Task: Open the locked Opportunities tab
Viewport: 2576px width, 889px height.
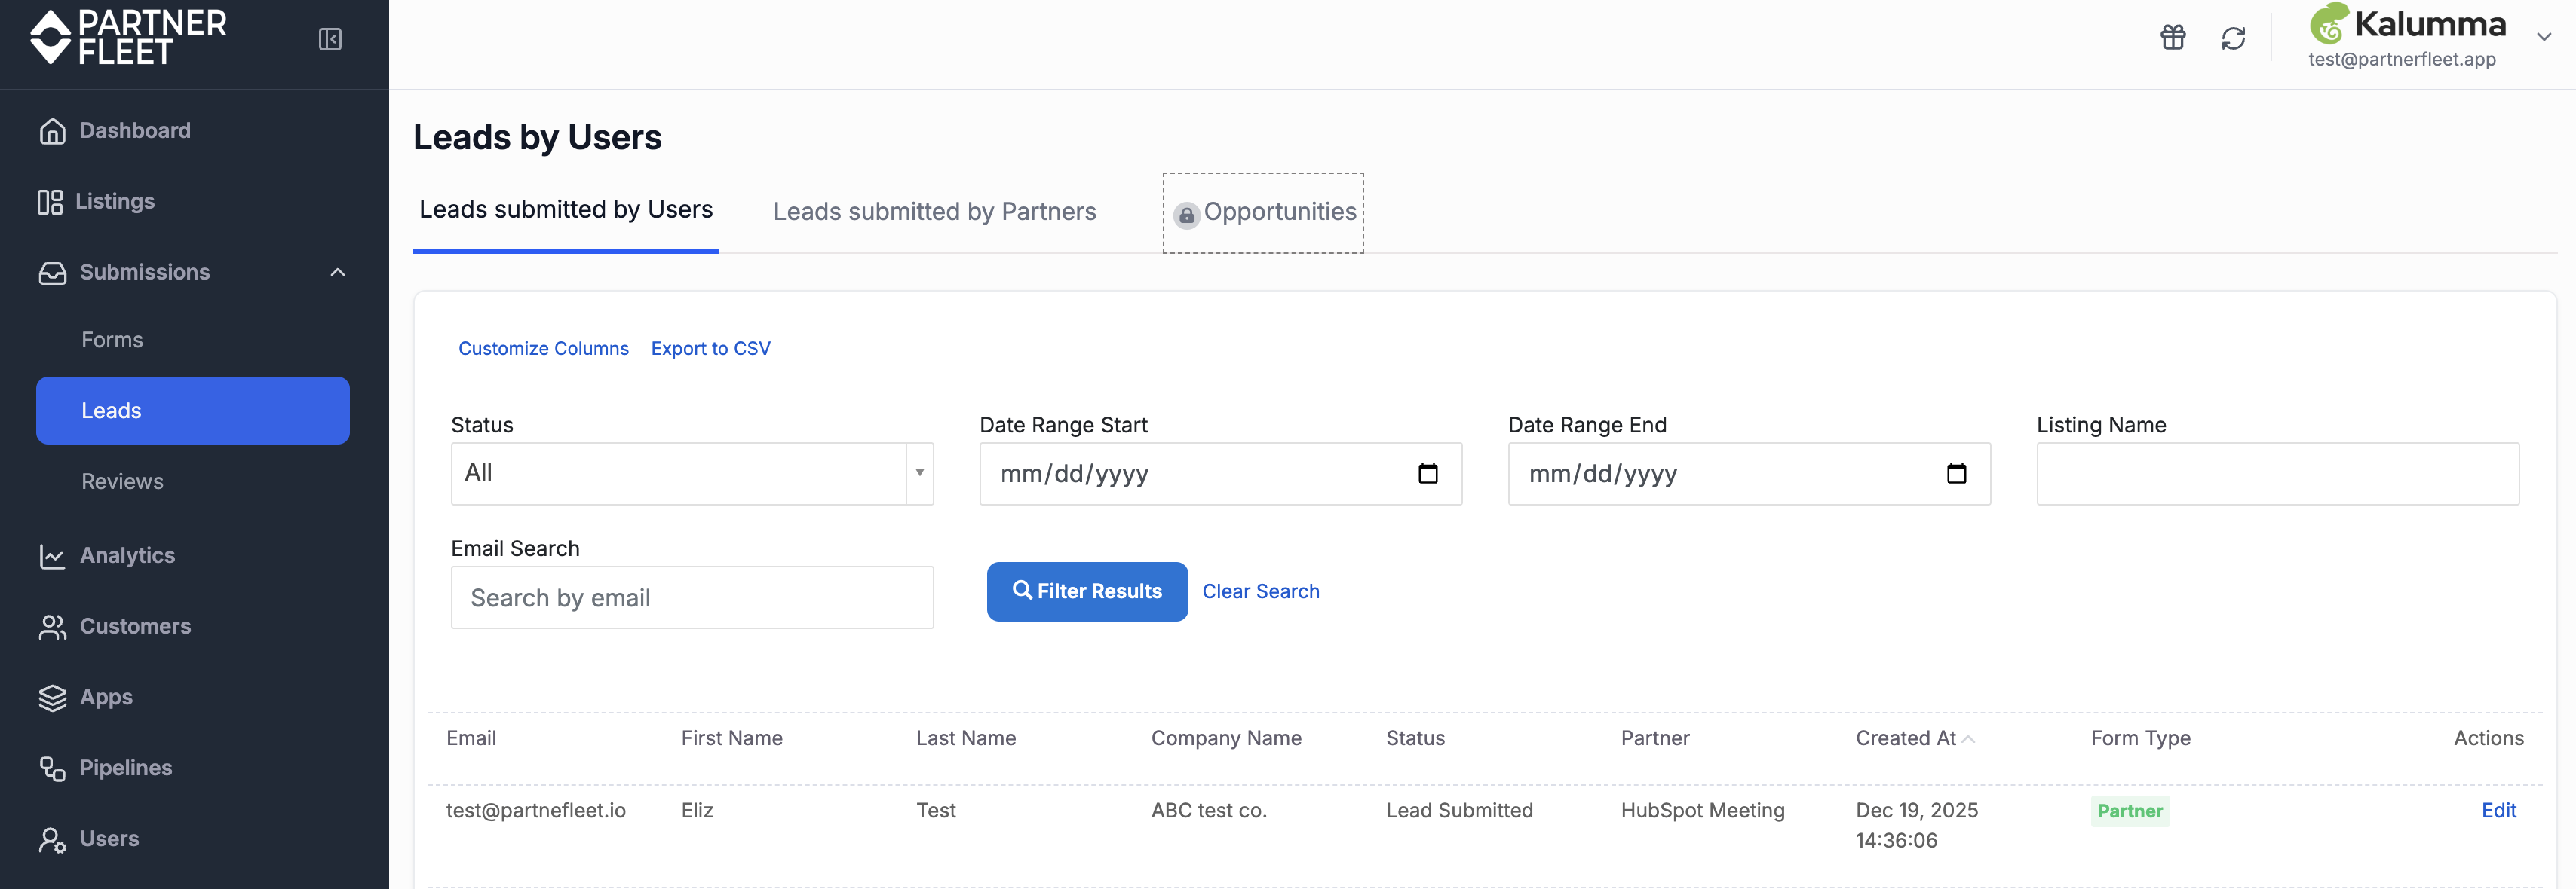Action: 1263,212
